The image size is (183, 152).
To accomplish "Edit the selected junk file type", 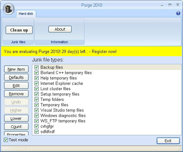I will point(16,85).
